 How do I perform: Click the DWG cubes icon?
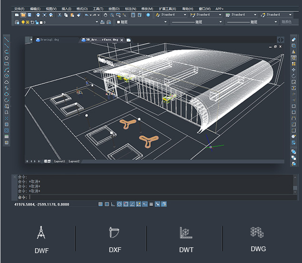tap(257, 232)
